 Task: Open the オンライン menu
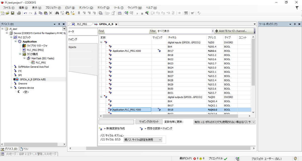pyautogui.click(x=86, y=8)
